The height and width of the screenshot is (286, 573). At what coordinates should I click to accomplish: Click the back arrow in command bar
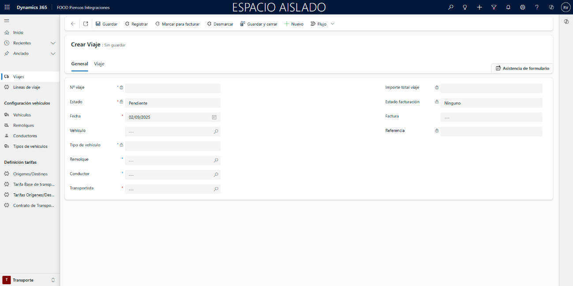tap(73, 24)
